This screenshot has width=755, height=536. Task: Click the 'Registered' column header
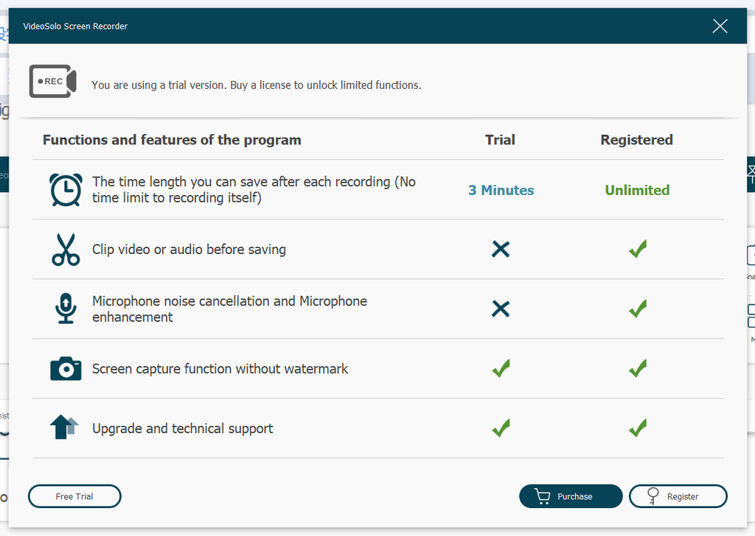[x=636, y=140]
